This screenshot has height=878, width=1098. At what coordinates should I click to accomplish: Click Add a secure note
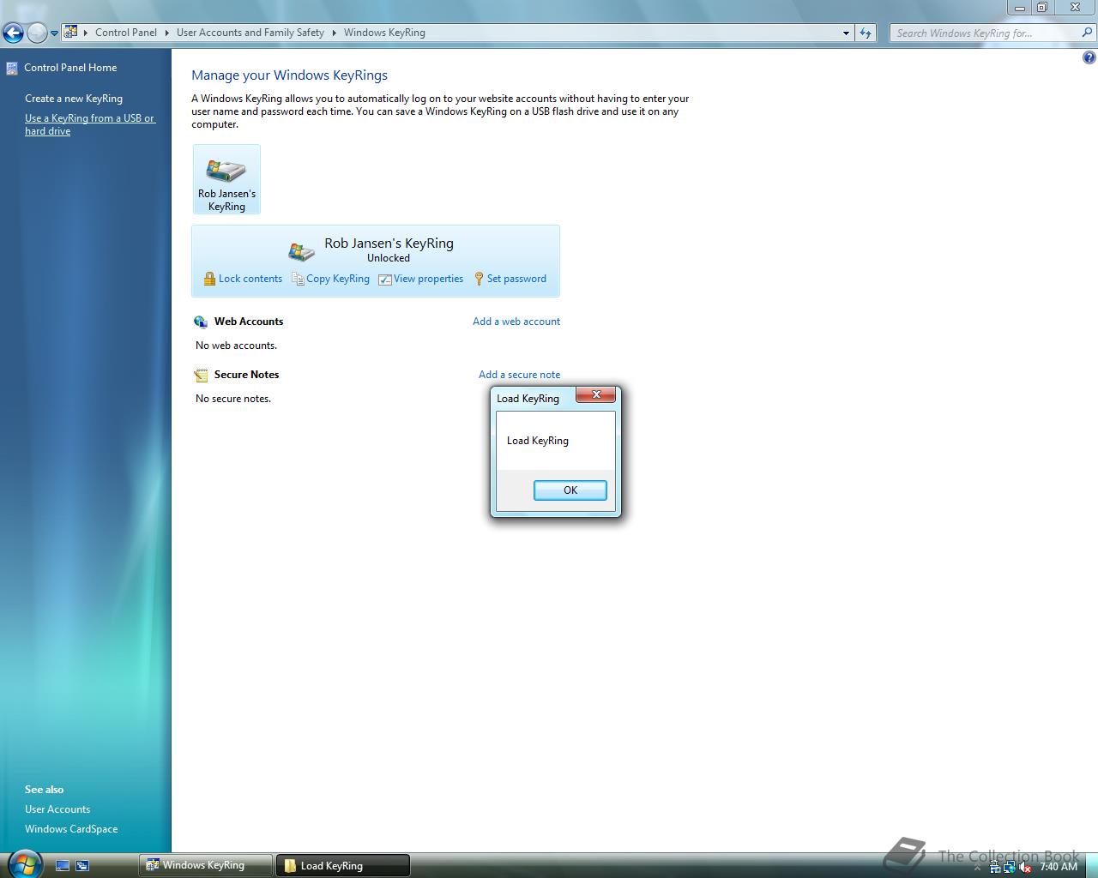click(519, 375)
